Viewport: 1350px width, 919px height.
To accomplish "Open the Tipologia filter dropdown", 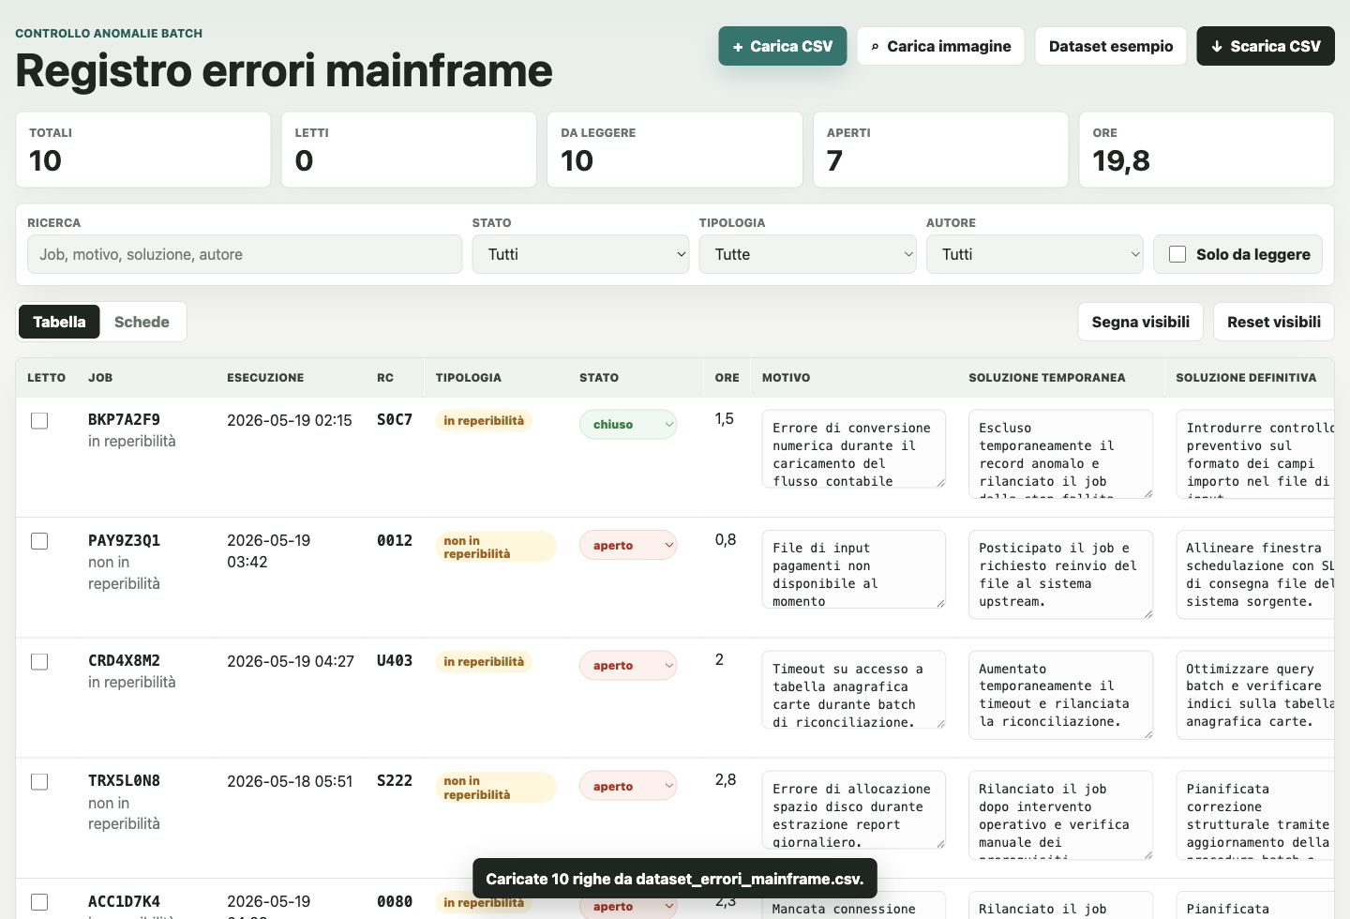I will 807,254.
